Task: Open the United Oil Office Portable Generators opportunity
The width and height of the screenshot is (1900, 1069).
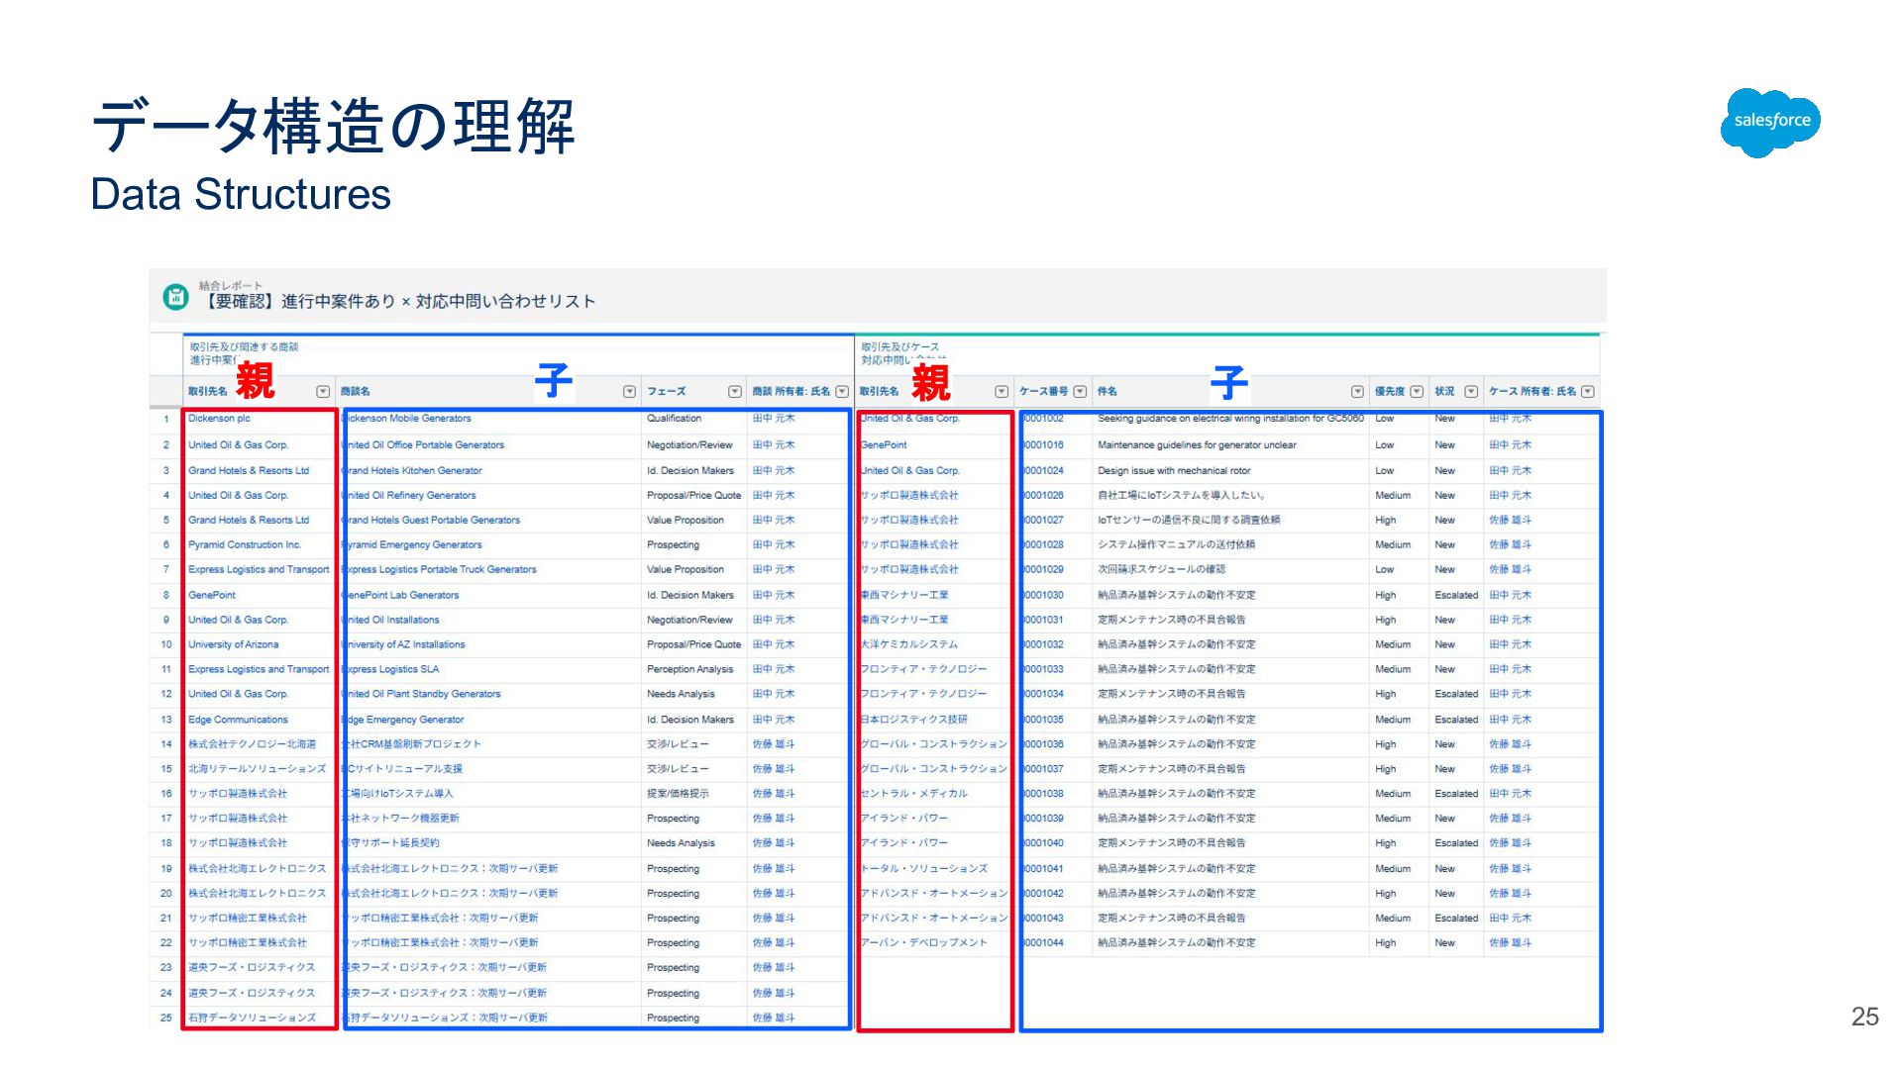Action: 423,445
